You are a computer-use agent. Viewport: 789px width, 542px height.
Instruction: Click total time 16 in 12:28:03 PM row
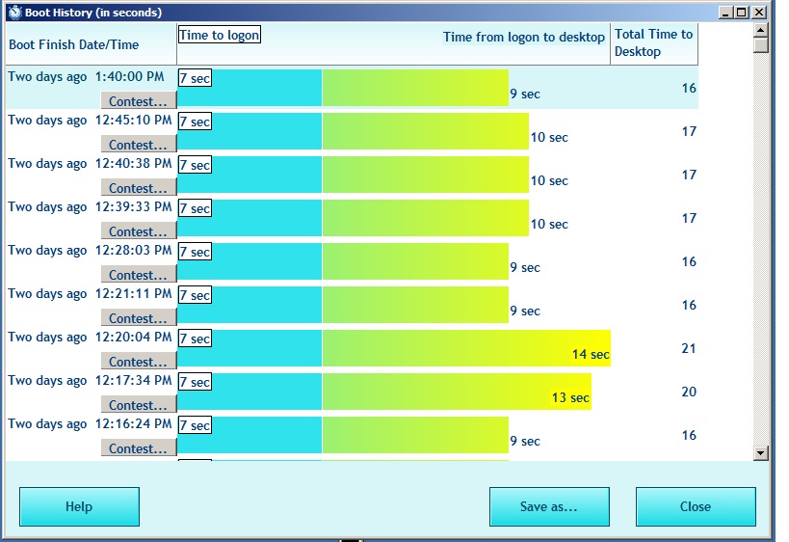[x=689, y=261]
